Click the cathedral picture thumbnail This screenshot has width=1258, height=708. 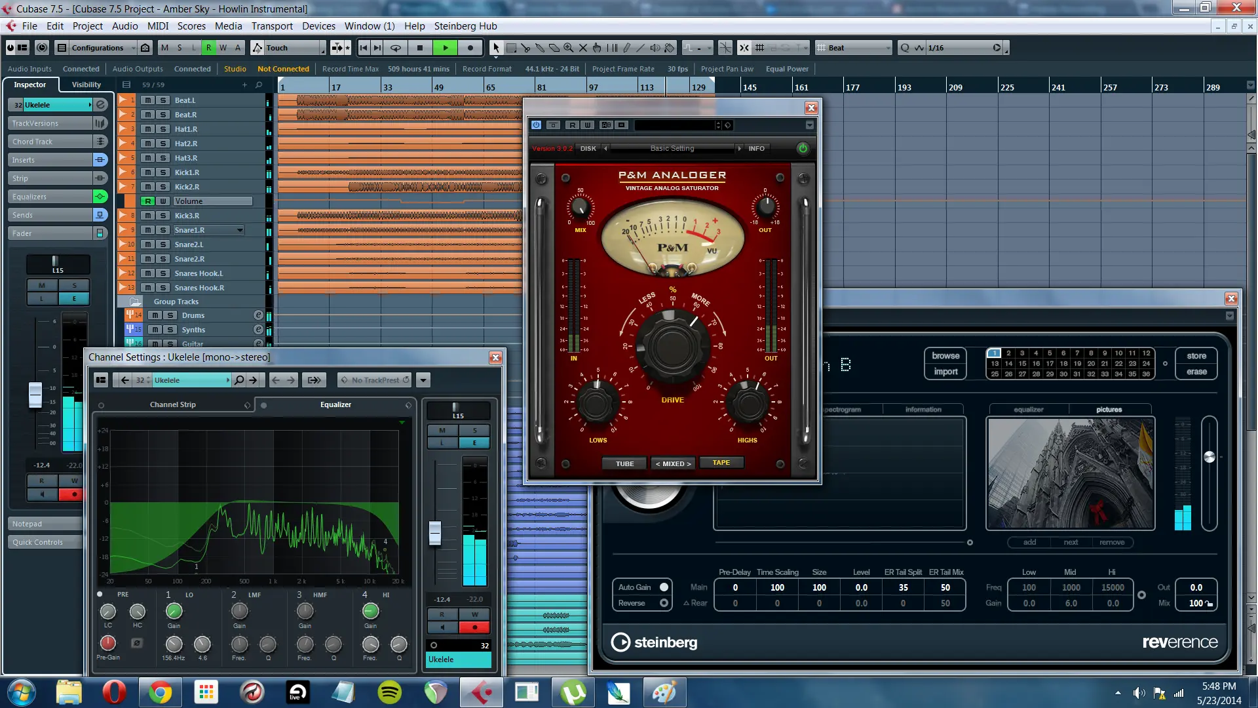tap(1071, 473)
